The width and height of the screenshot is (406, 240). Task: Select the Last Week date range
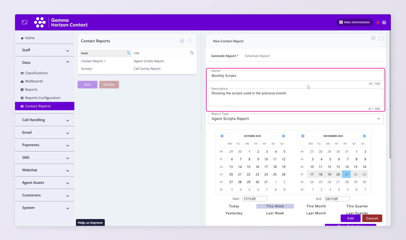pyautogui.click(x=275, y=213)
